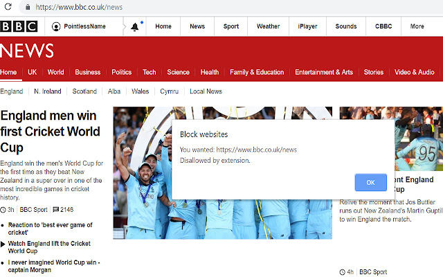Click the comments icon showing 2148

(x=55, y=209)
